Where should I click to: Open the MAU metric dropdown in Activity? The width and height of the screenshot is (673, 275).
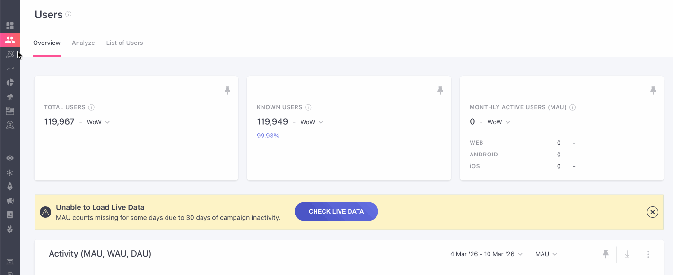tap(546, 254)
